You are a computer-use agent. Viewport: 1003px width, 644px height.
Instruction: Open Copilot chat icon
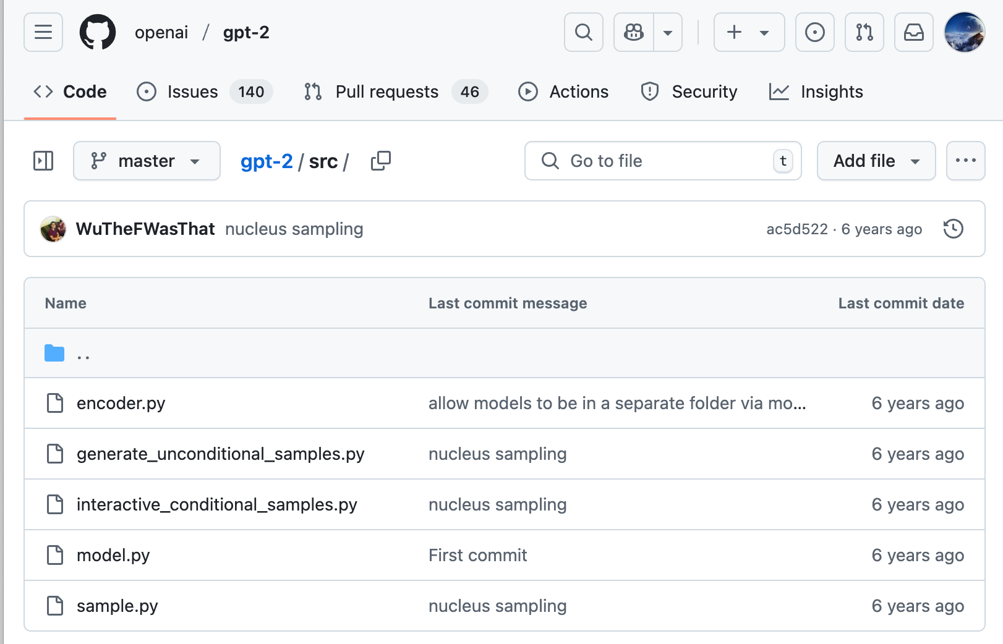click(x=634, y=32)
